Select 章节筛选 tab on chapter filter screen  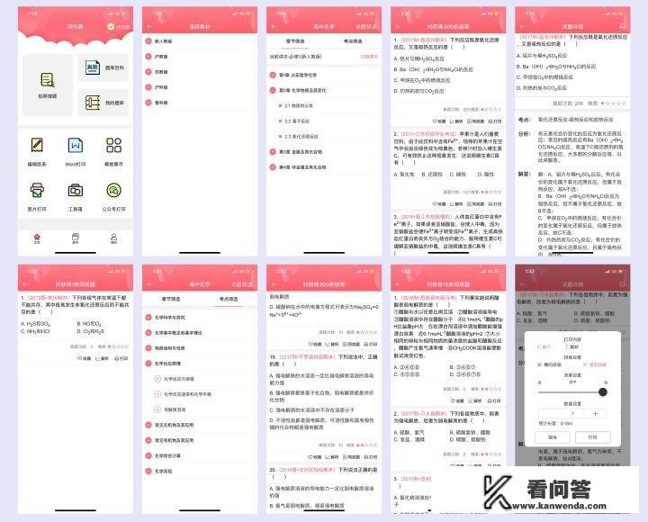point(295,40)
